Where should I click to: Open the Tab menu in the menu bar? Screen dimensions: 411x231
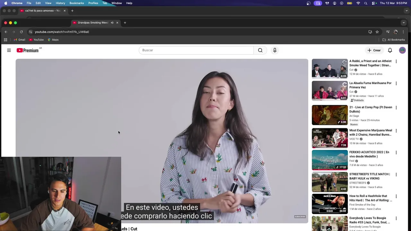105,3
